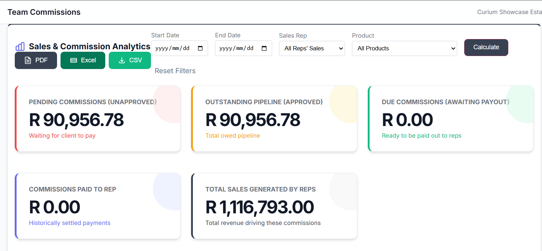This screenshot has width=542, height=251.
Task: Select the Total Sales Generated By Reps title
Action: tap(260, 189)
